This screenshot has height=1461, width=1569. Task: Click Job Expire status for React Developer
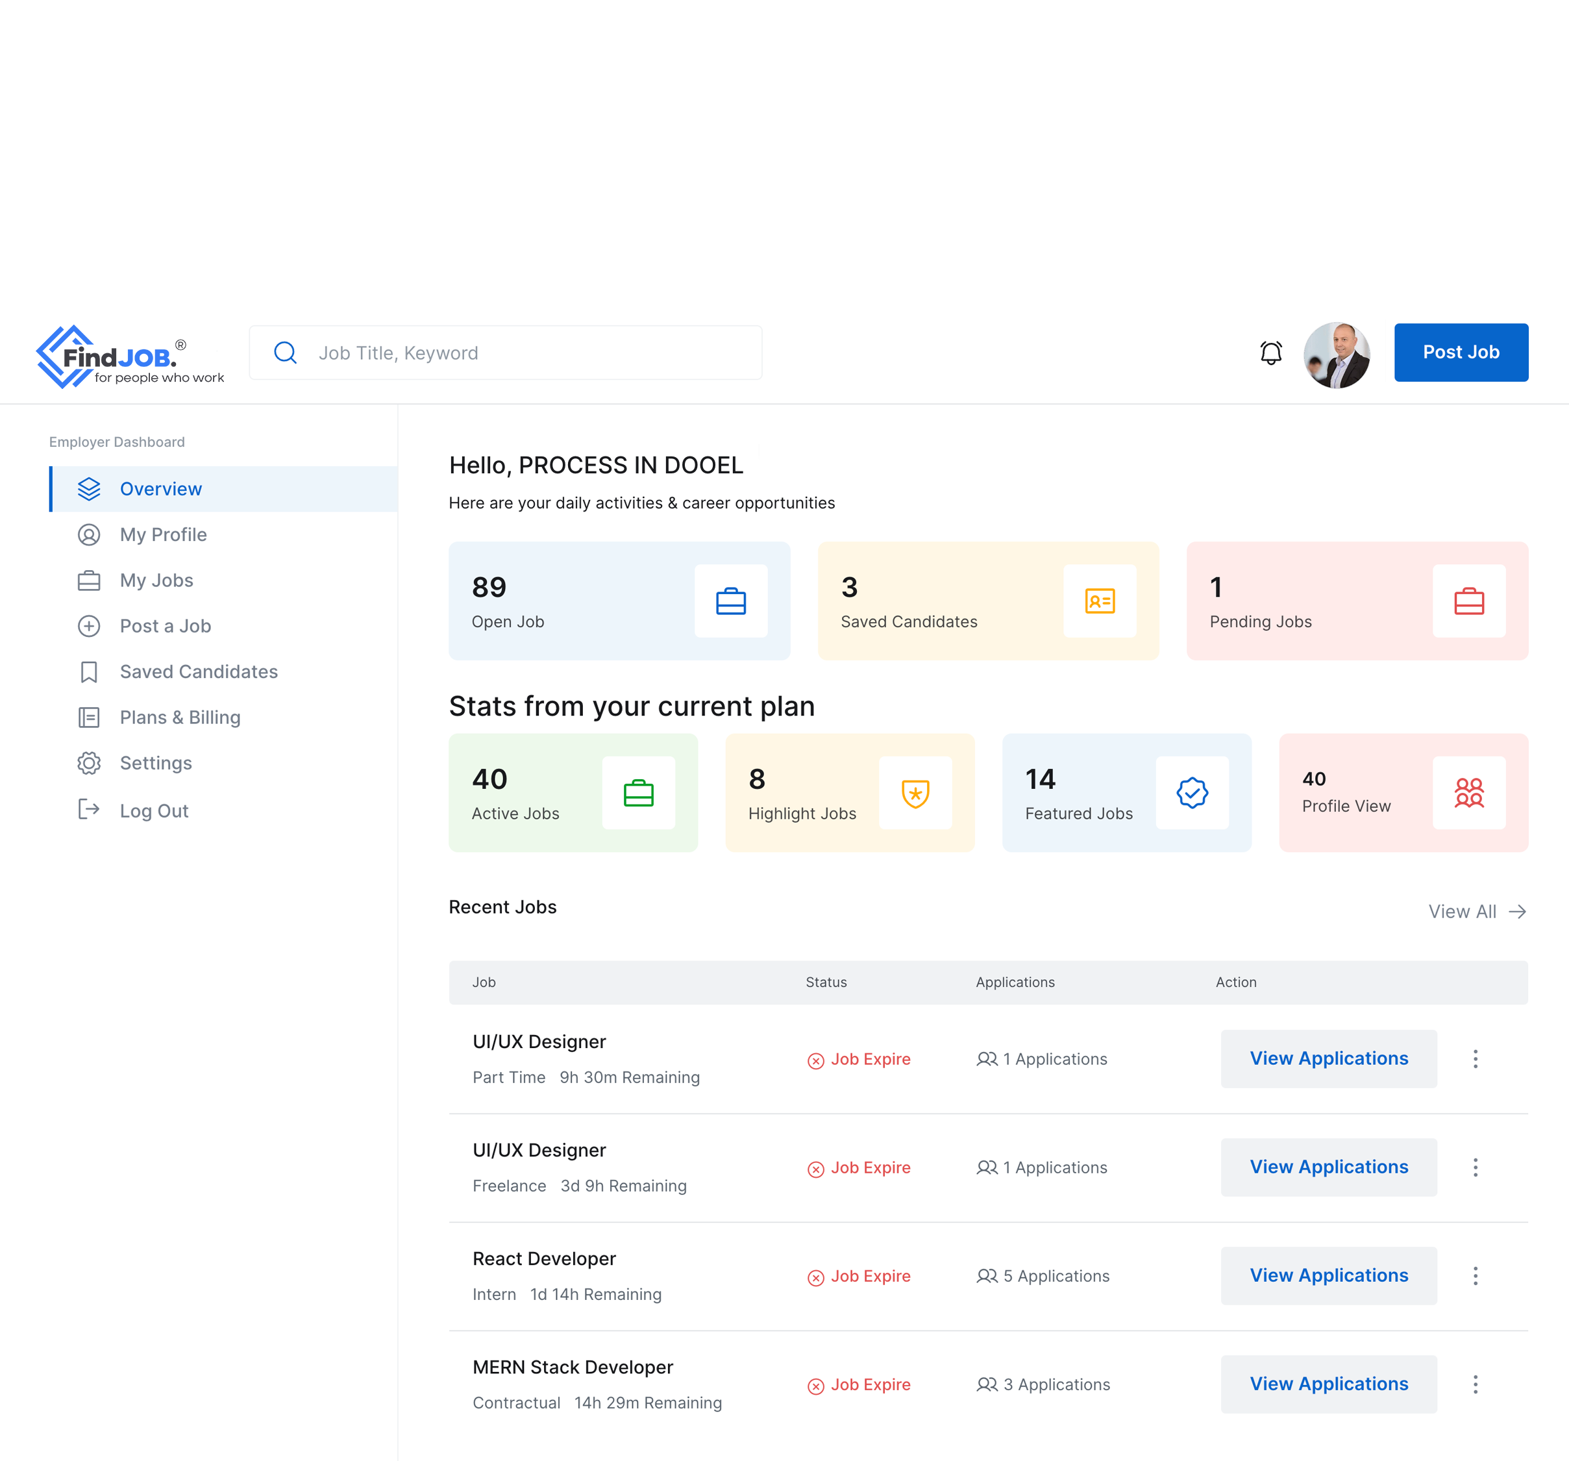point(859,1277)
